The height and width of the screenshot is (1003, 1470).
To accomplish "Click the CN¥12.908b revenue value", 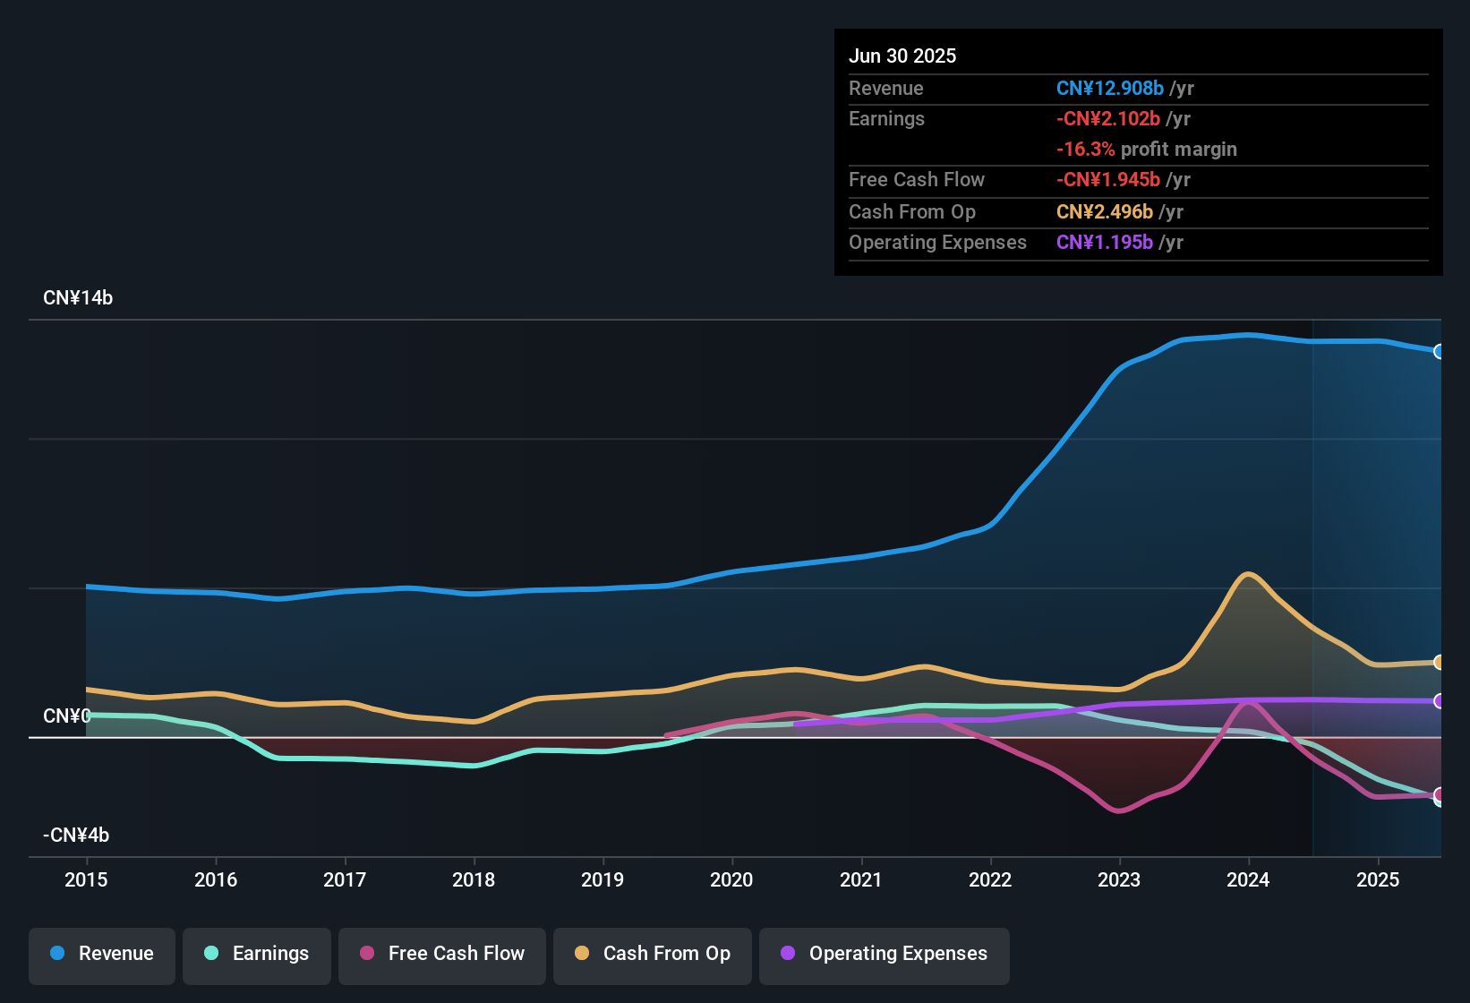I will click(1110, 89).
